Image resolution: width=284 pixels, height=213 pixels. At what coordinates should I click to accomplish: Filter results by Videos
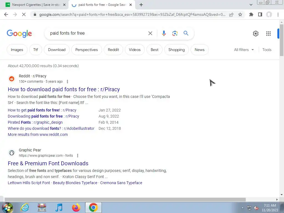pyautogui.click(x=135, y=50)
